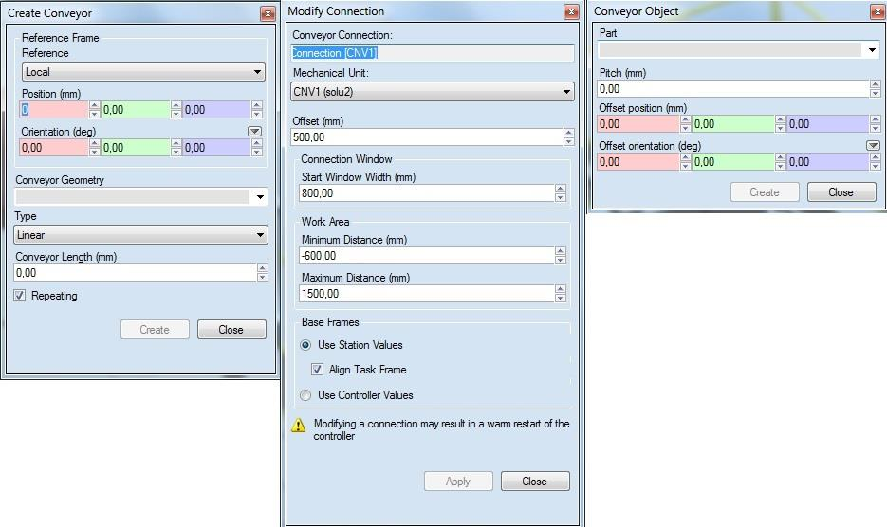Click Close button in Modify Connection dialog
The image size is (887, 527).
point(535,482)
